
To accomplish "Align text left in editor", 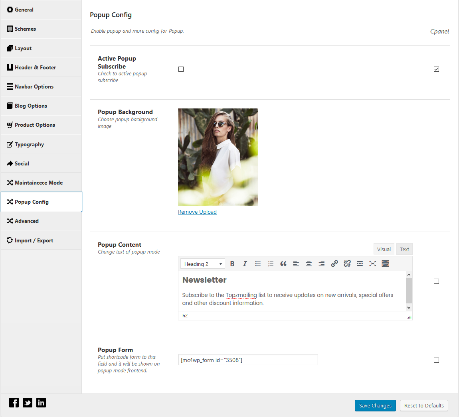I will click(296, 264).
